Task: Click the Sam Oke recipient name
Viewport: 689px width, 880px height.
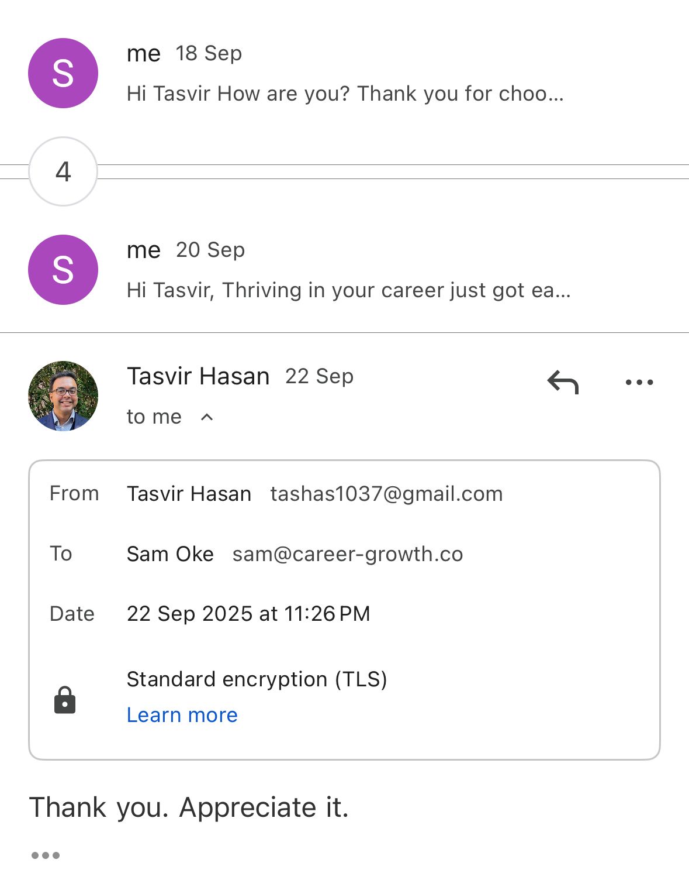Action: [170, 554]
